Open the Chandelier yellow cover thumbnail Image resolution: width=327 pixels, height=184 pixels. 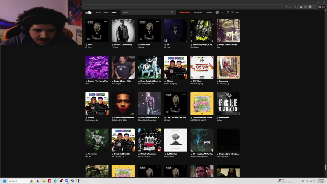coord(202,103)
